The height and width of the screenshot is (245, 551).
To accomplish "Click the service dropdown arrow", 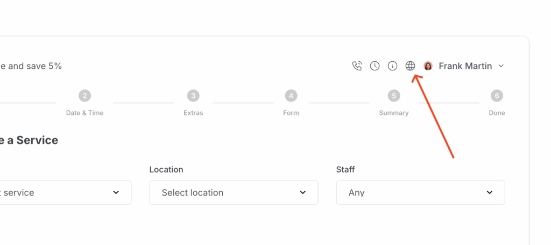I will pyautogui.click(x=116, y=192).
